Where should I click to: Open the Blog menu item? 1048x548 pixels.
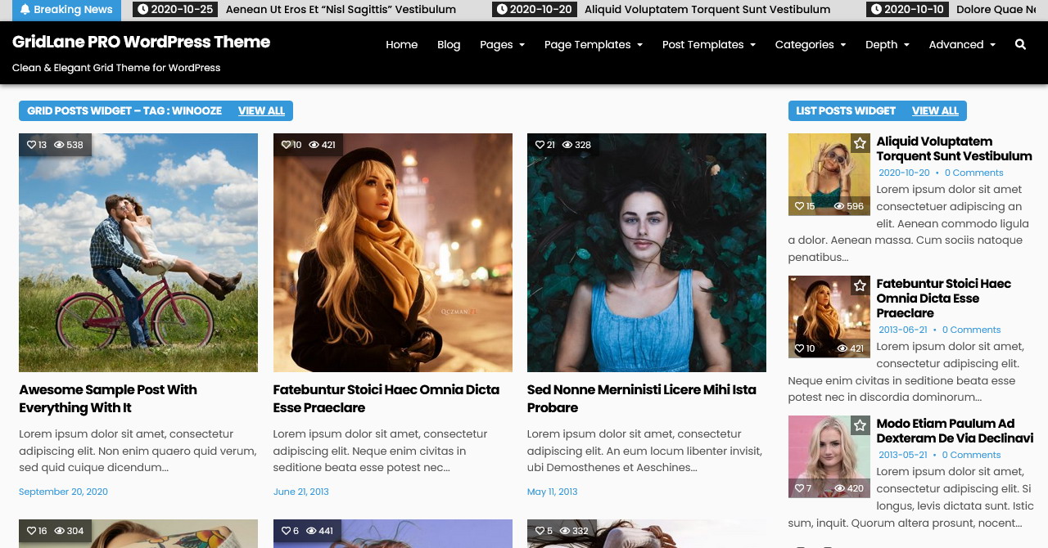click(x=449, y=44)
